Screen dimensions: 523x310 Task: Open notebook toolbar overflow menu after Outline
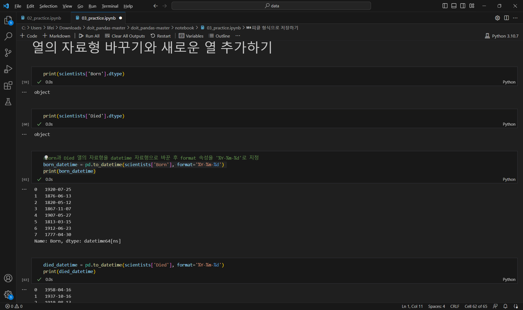[x=238, y=36]
